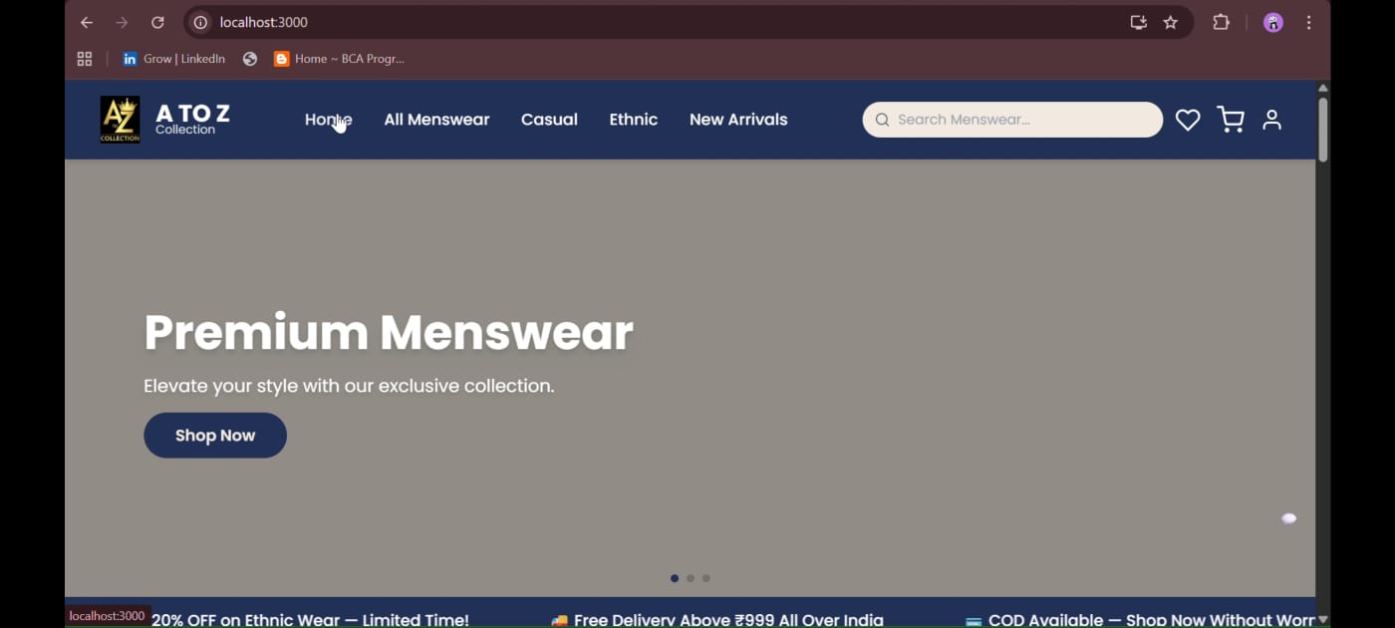
Task: Go to All Menswear page
Action: [x=436, y=120]
